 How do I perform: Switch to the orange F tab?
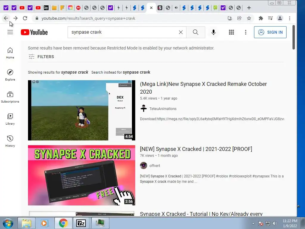(x=62, y=8)
